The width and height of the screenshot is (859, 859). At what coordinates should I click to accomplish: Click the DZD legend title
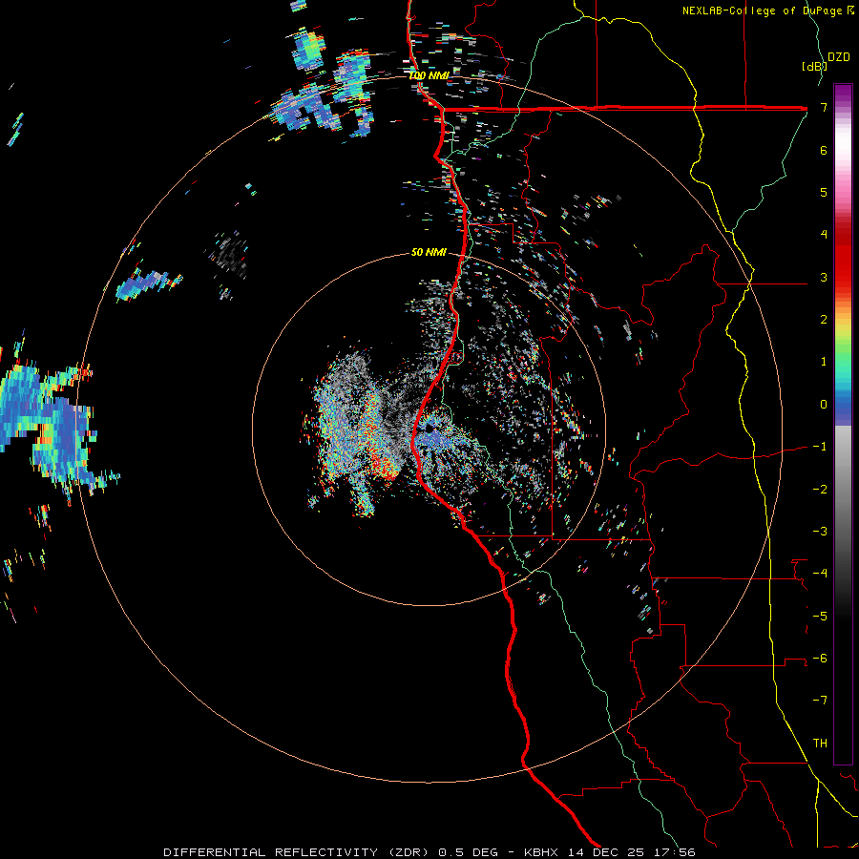coord(839,57)
